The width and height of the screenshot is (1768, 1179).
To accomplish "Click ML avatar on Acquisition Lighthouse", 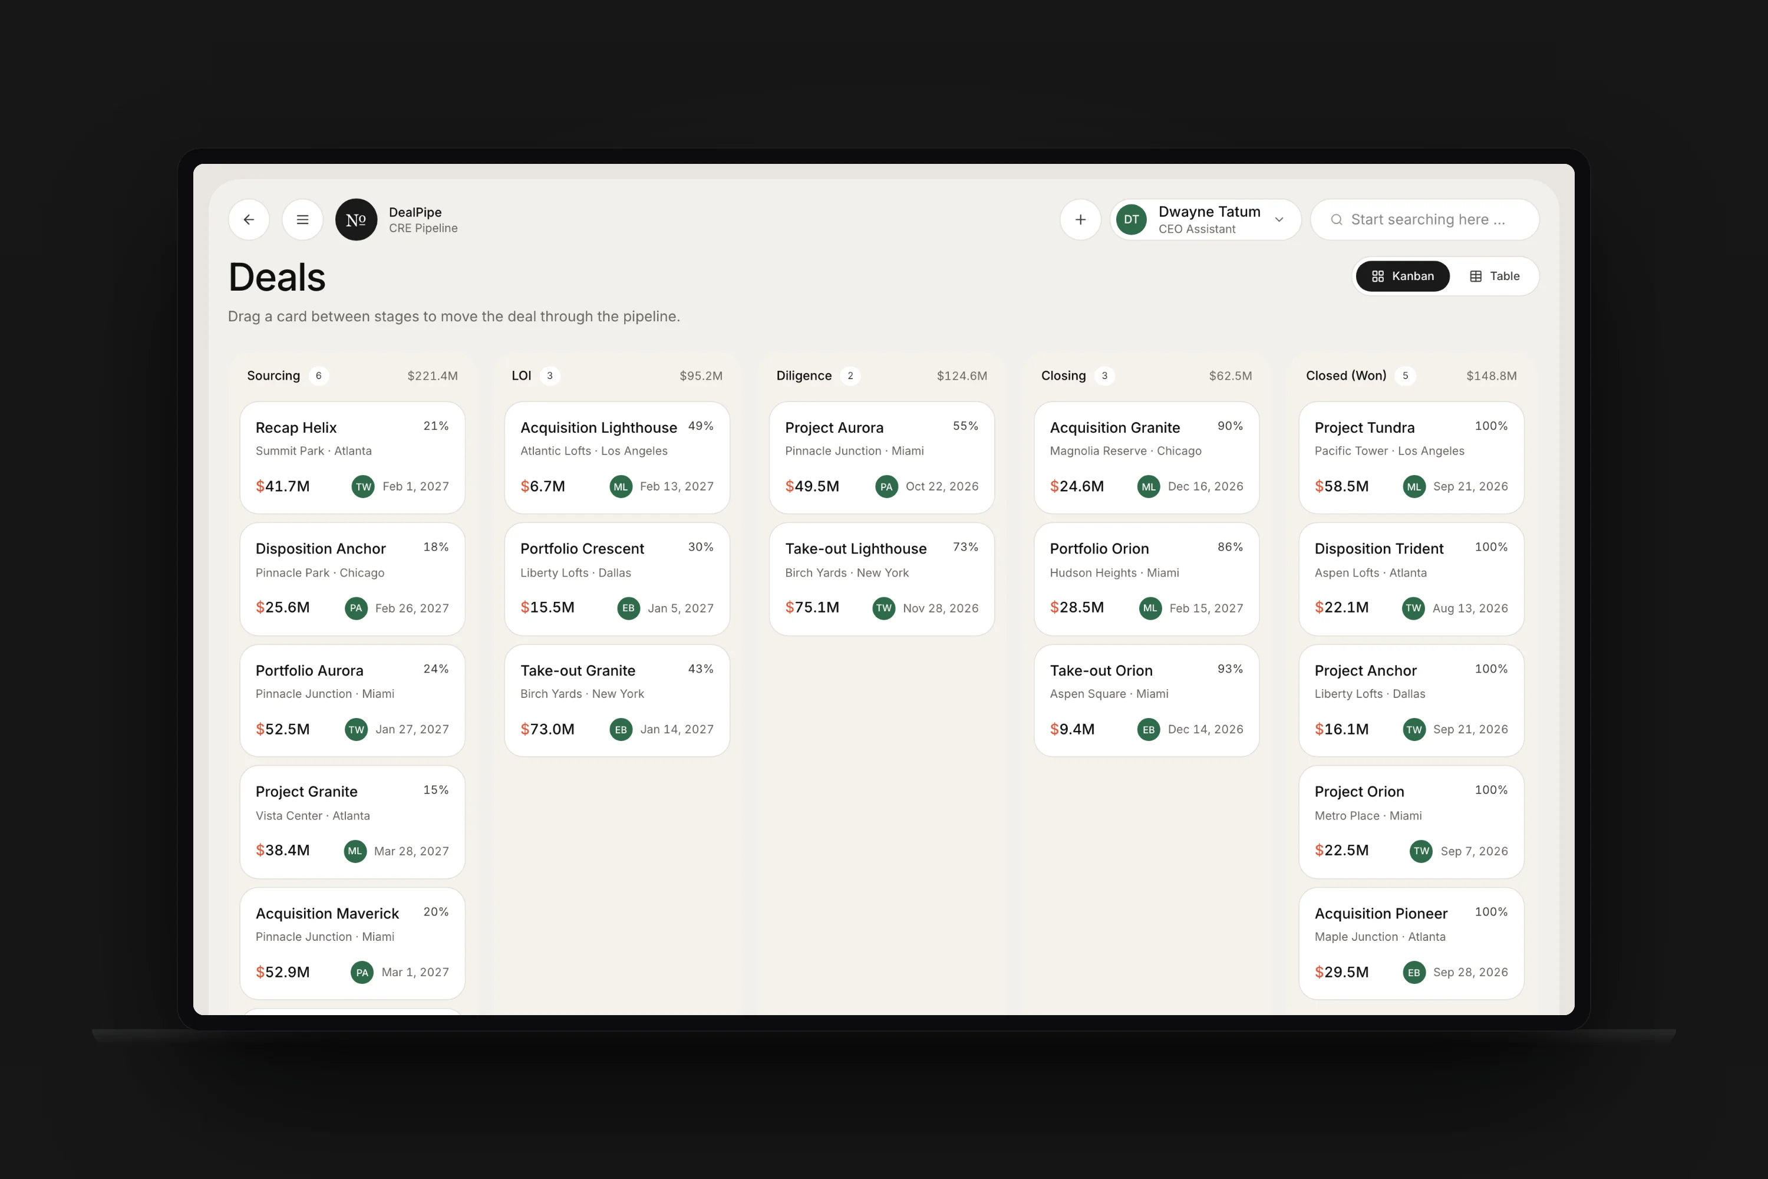I will click(x=621, y=486).
